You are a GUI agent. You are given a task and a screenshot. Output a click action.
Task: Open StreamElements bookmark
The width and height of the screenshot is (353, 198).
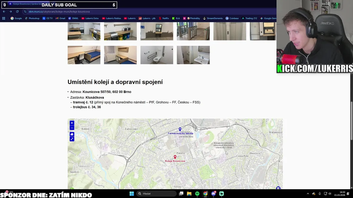click(213, 18)
